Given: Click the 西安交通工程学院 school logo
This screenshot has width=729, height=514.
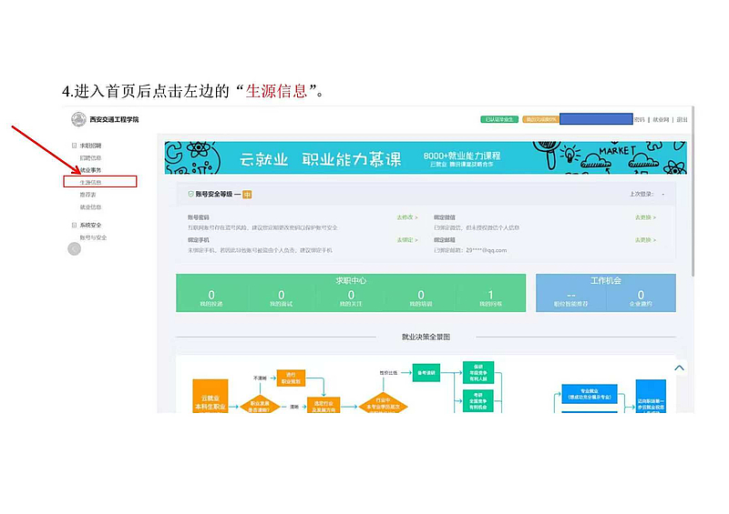Looking at the screenshot, I should coord(79,119).
